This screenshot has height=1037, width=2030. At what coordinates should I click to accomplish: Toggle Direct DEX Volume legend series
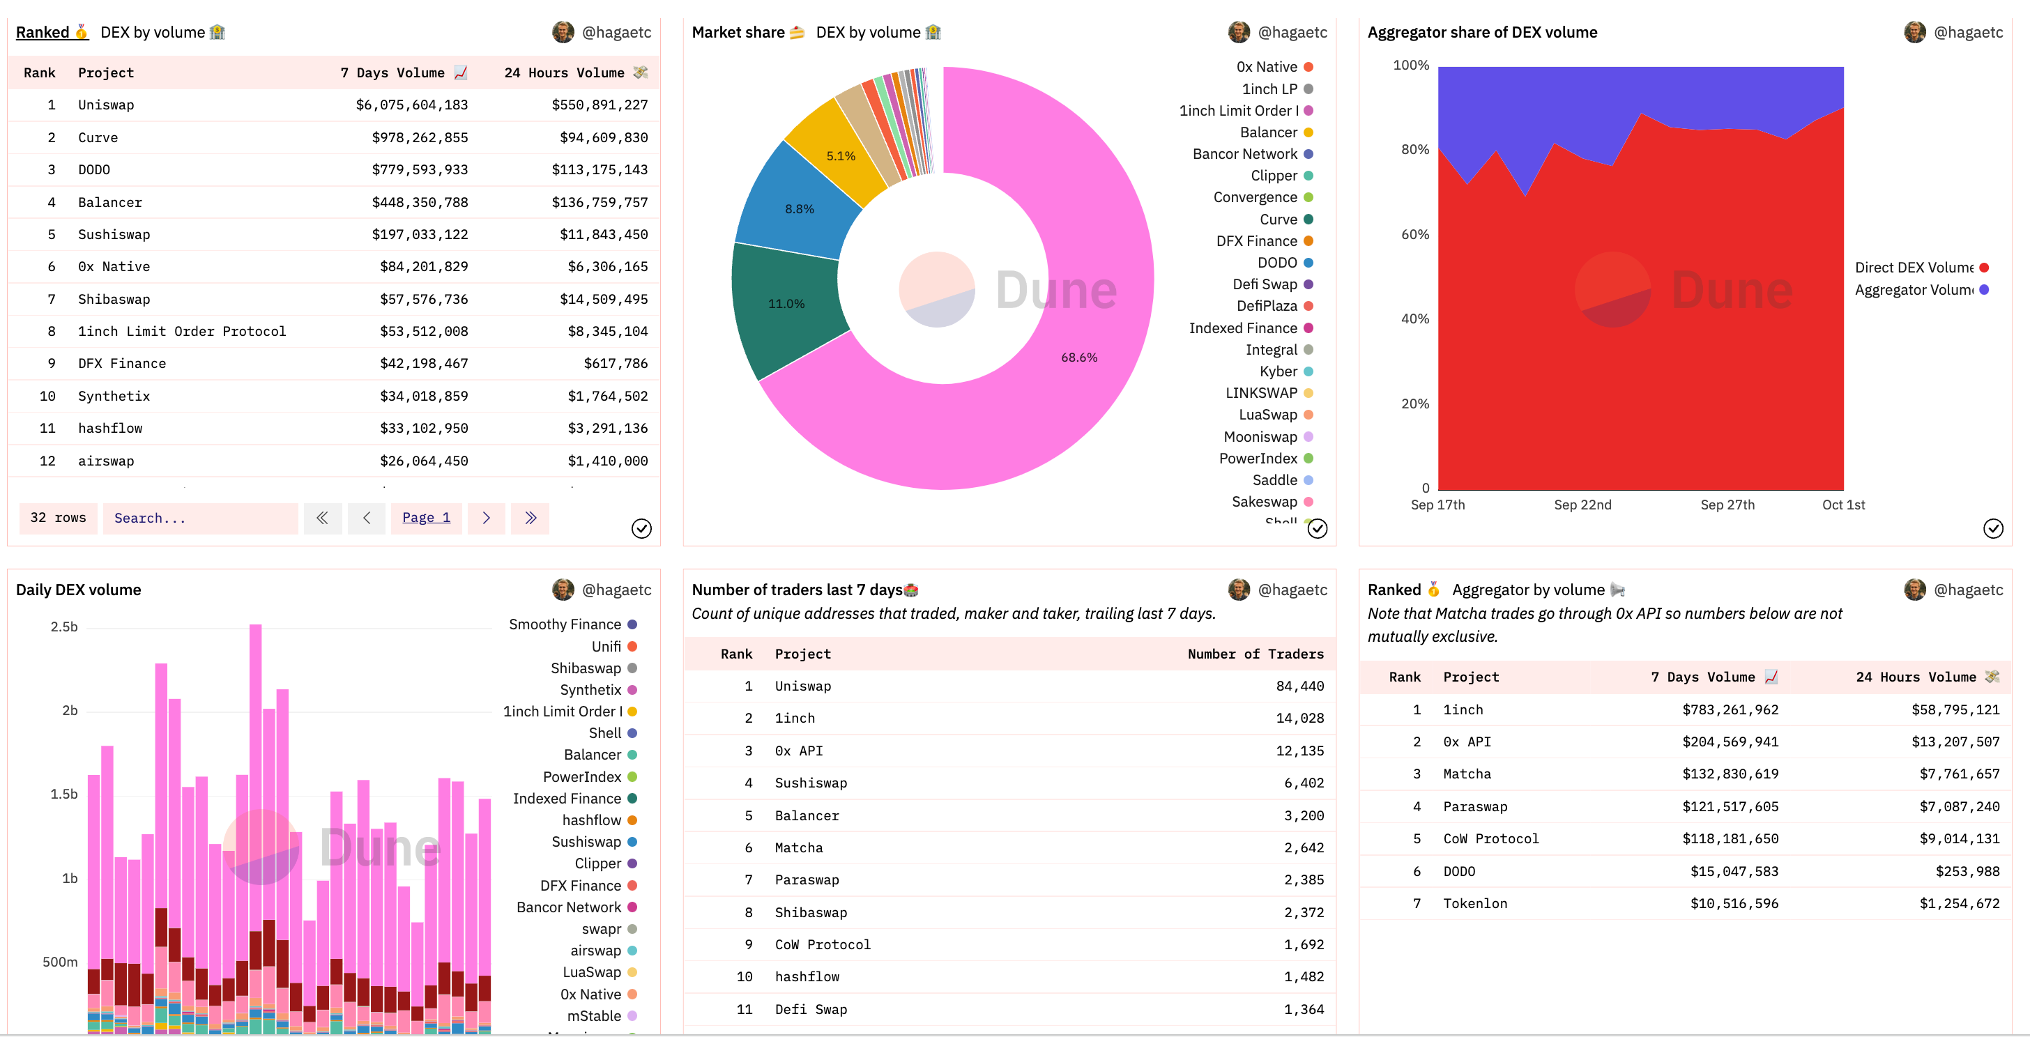pos(1921,268)
